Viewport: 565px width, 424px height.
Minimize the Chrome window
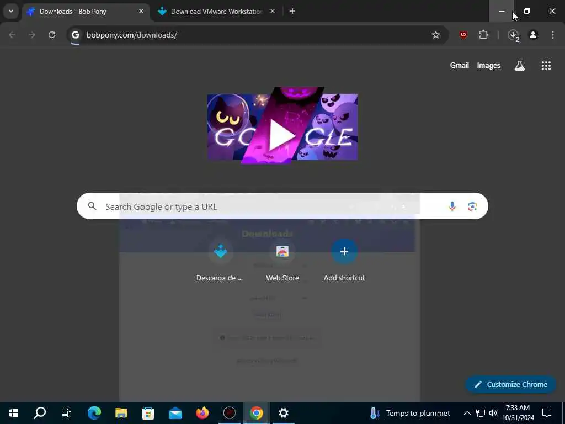coord(501,11)
